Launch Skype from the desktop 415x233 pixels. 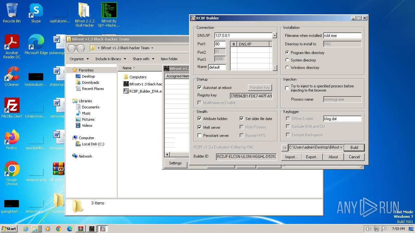click(36, 13)
